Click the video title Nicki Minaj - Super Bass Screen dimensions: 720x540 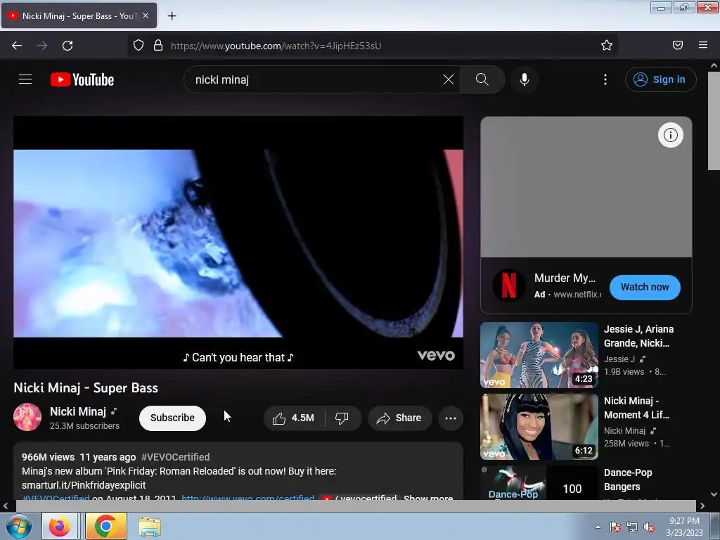pyautogui.click(x=86, y=388)
